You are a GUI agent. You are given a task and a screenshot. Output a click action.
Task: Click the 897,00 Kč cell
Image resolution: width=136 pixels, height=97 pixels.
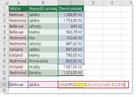(71, 50)
